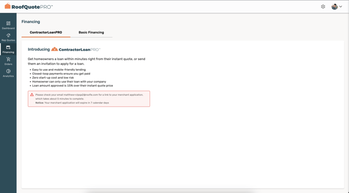The image size is (349, 193).
Task: Click the ContractorLoanPRO logo in heading
Action: point(76,49)
